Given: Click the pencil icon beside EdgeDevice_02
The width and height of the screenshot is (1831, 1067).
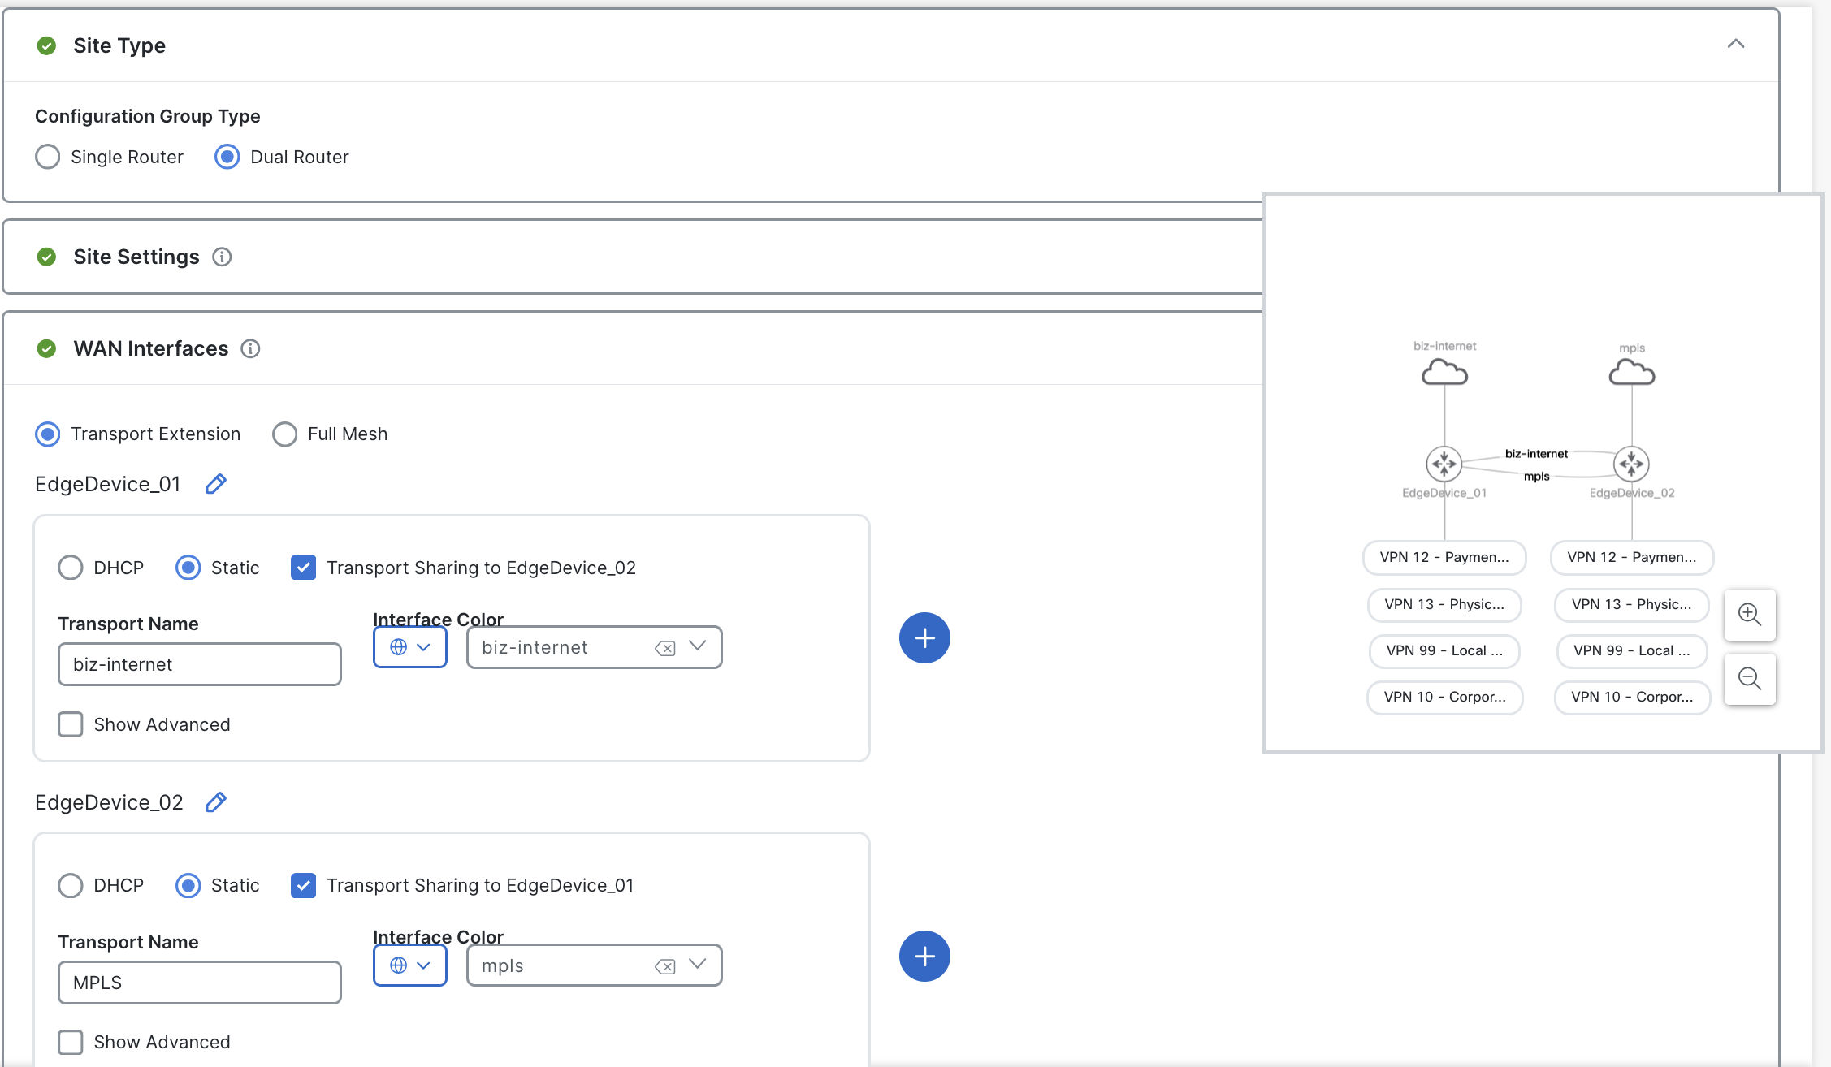Looking at the screenshot, I should (x=215, y=802).
